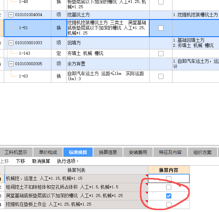Select the 1-51 quota code cell

[28, 28]
